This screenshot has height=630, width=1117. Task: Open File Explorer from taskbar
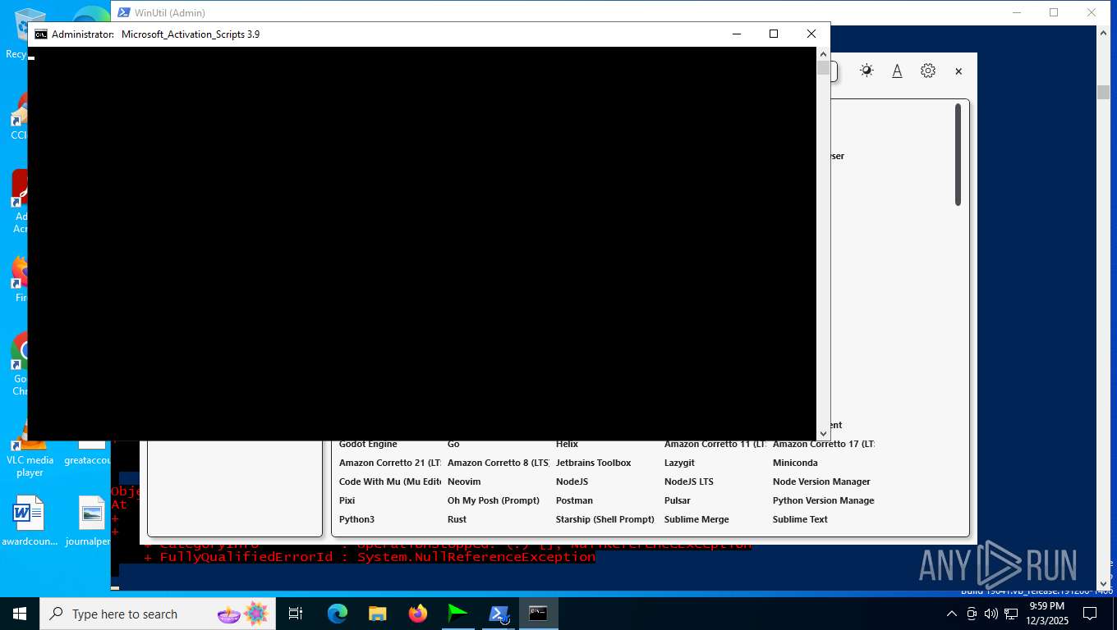tap(377, 614)
